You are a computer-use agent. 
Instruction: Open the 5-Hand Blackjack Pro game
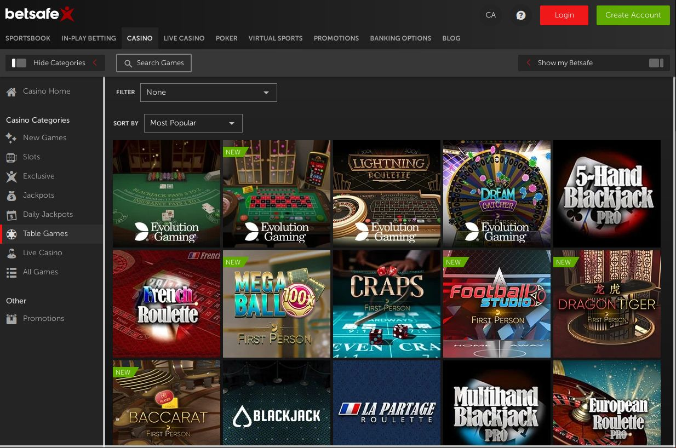607,194
